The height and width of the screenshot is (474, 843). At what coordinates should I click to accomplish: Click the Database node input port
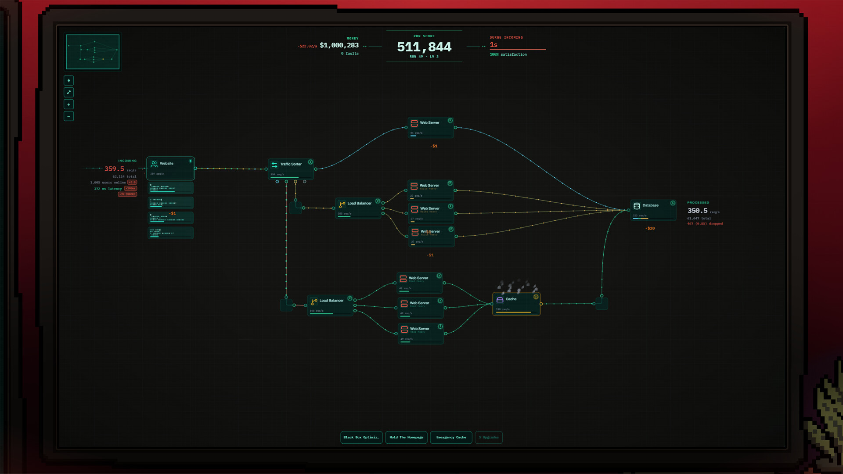[x=629, y=210]
